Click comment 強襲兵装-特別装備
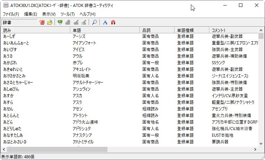This screenshot has height=160, width=265. 229,82
